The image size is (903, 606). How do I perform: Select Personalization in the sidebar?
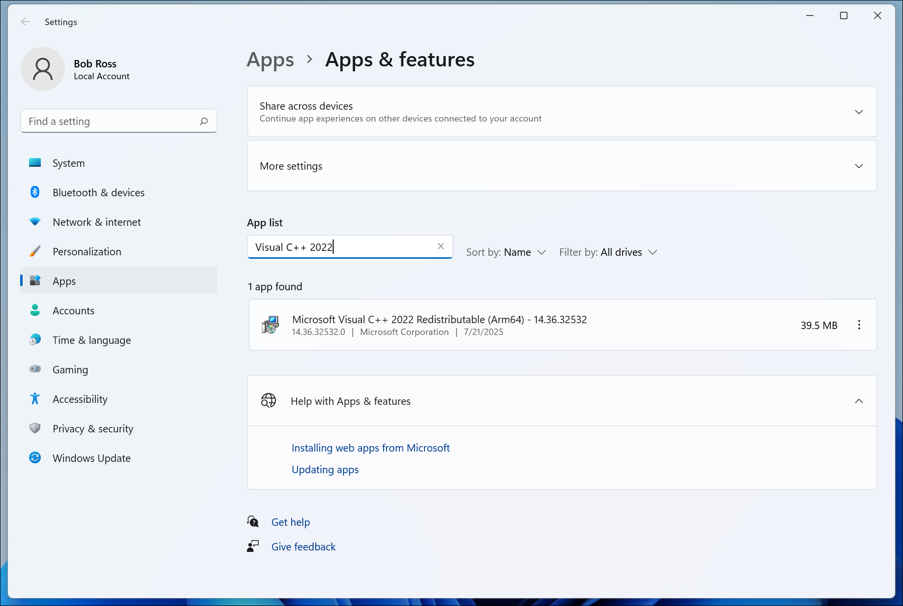(87, 252)
